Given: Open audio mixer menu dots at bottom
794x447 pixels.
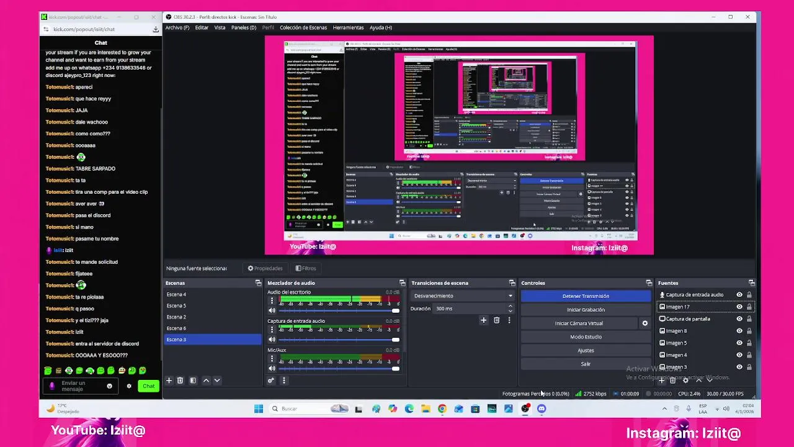Looking at the screenshot, I should [x=283, y=381].
